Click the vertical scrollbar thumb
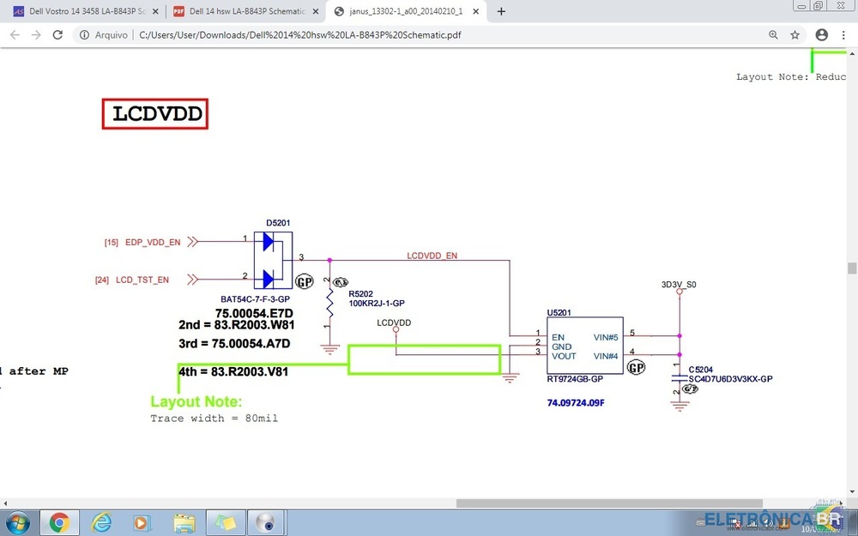This screenshot has width=858, height=536. click(x=852, y=268)
